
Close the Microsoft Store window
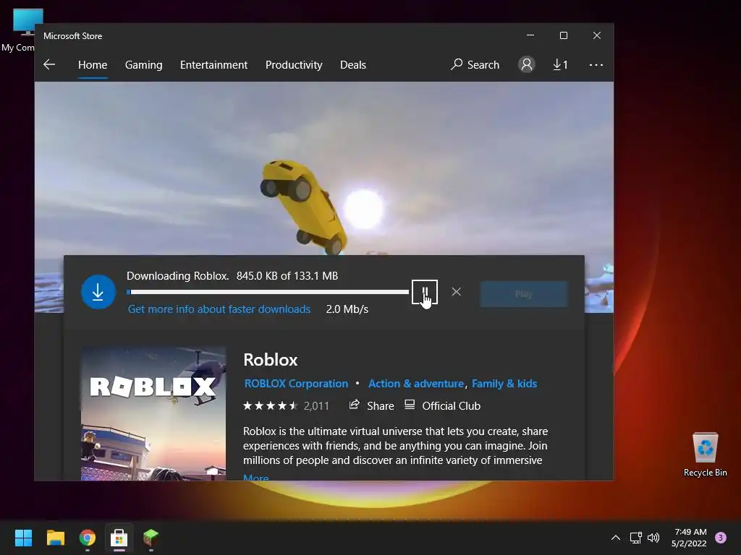597,35
